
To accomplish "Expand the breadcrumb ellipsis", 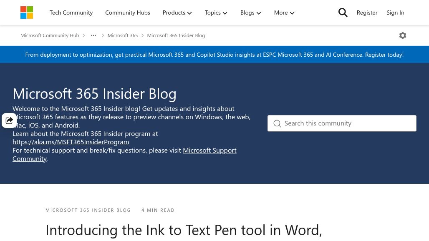I will tap(93, 35).
